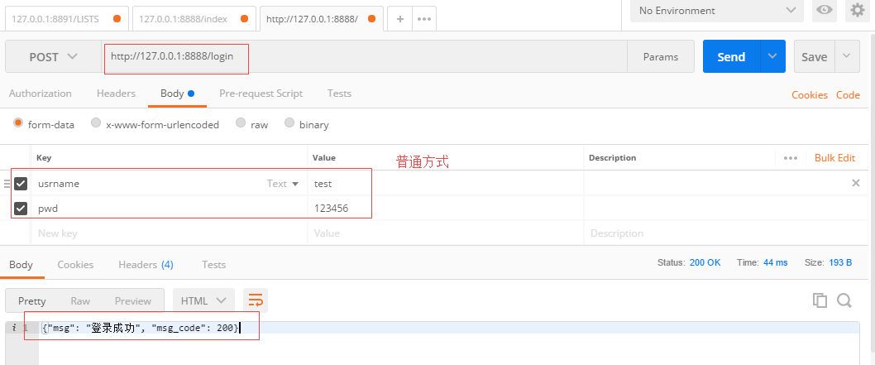This screenshot has height=365, width=875.
Task: Switch to the Headers request tab
Action: (x=116, y=94)
